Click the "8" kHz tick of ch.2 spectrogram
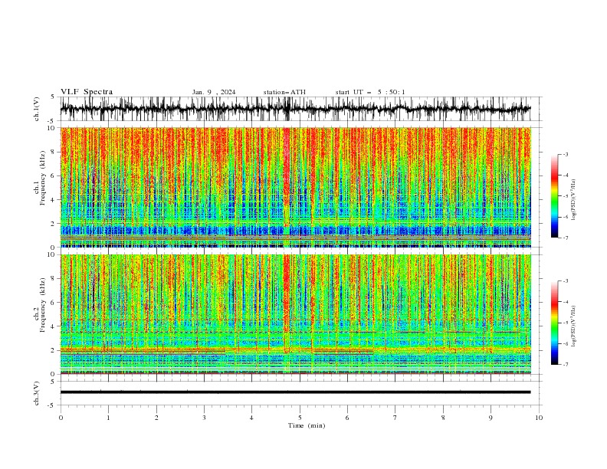 coord(54,279)
